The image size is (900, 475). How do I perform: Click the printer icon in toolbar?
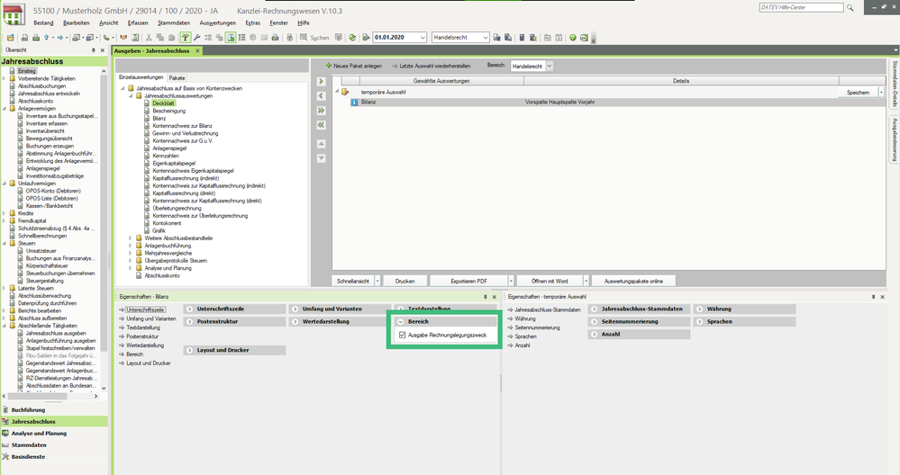click(36, 37)
